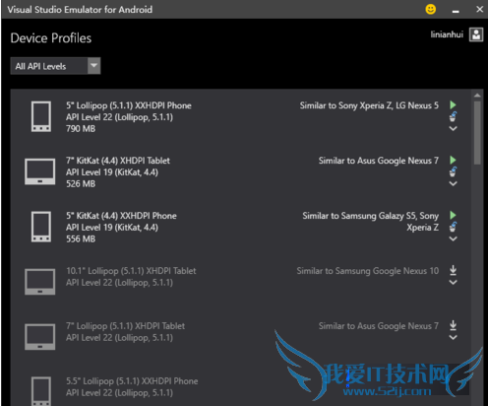
Task: Start the 5" KitKat XXHDPI Phone emulator
Action: (453, 216)
